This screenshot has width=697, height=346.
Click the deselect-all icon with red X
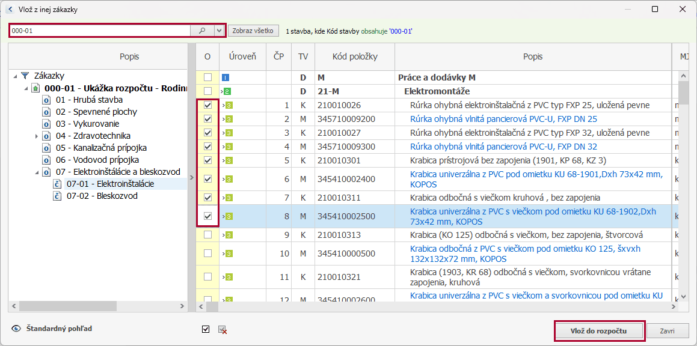[x=222, y=329]
